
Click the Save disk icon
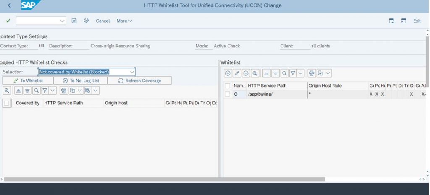point(74,21)
